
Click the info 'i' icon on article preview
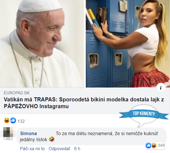(161, 88)
